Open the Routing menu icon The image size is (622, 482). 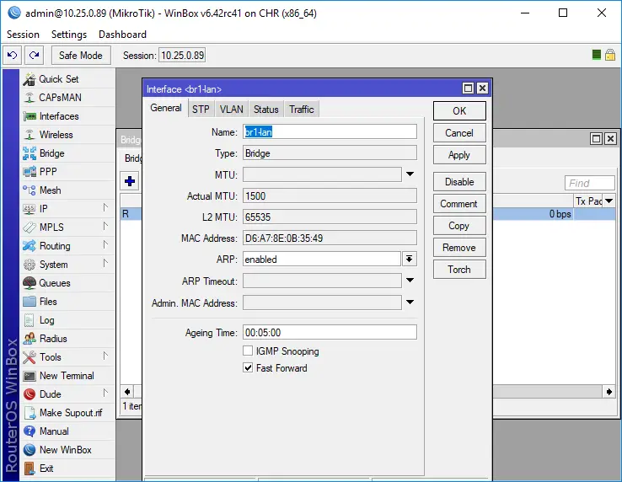(29, 246)
